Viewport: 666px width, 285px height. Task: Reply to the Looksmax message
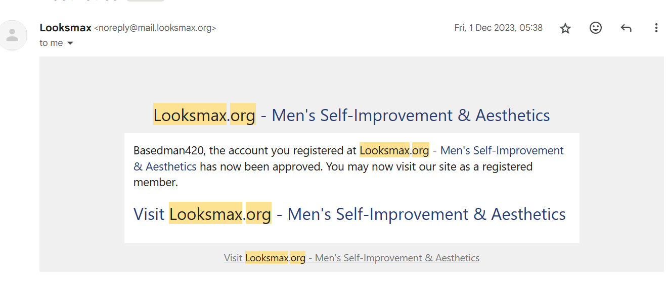pyautogui.click(x=626, y=28)
